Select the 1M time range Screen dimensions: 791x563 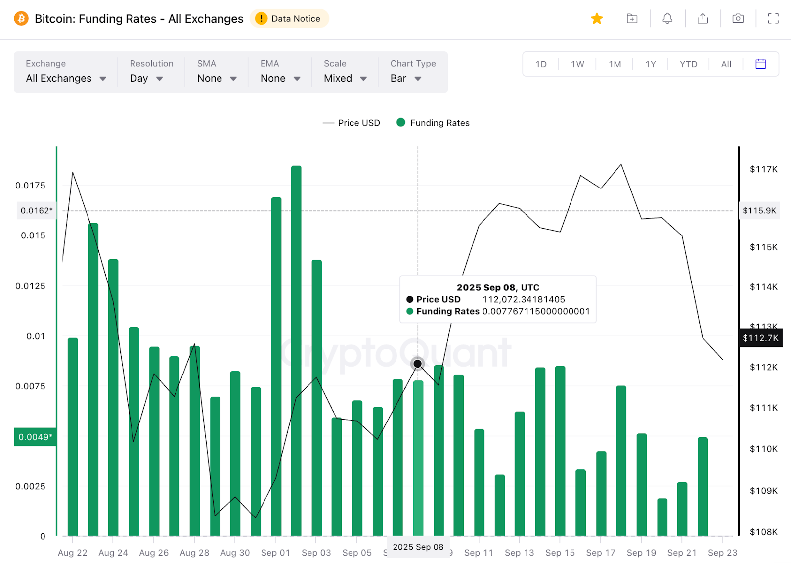pyautogui.click(x=615, y=64)
